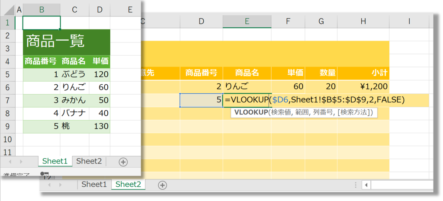The width and height of the screenshot is (443, 201).
Task: Click the macro record icon in status bar
Action: click(x=45, y=175)
